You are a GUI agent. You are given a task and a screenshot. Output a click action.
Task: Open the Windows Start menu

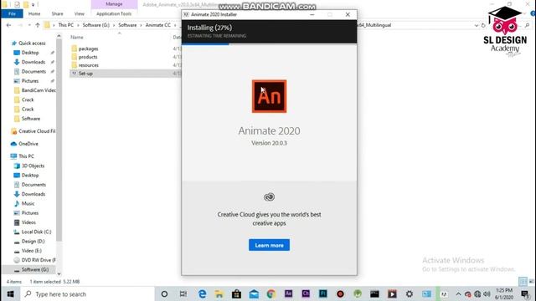point(10,293)
